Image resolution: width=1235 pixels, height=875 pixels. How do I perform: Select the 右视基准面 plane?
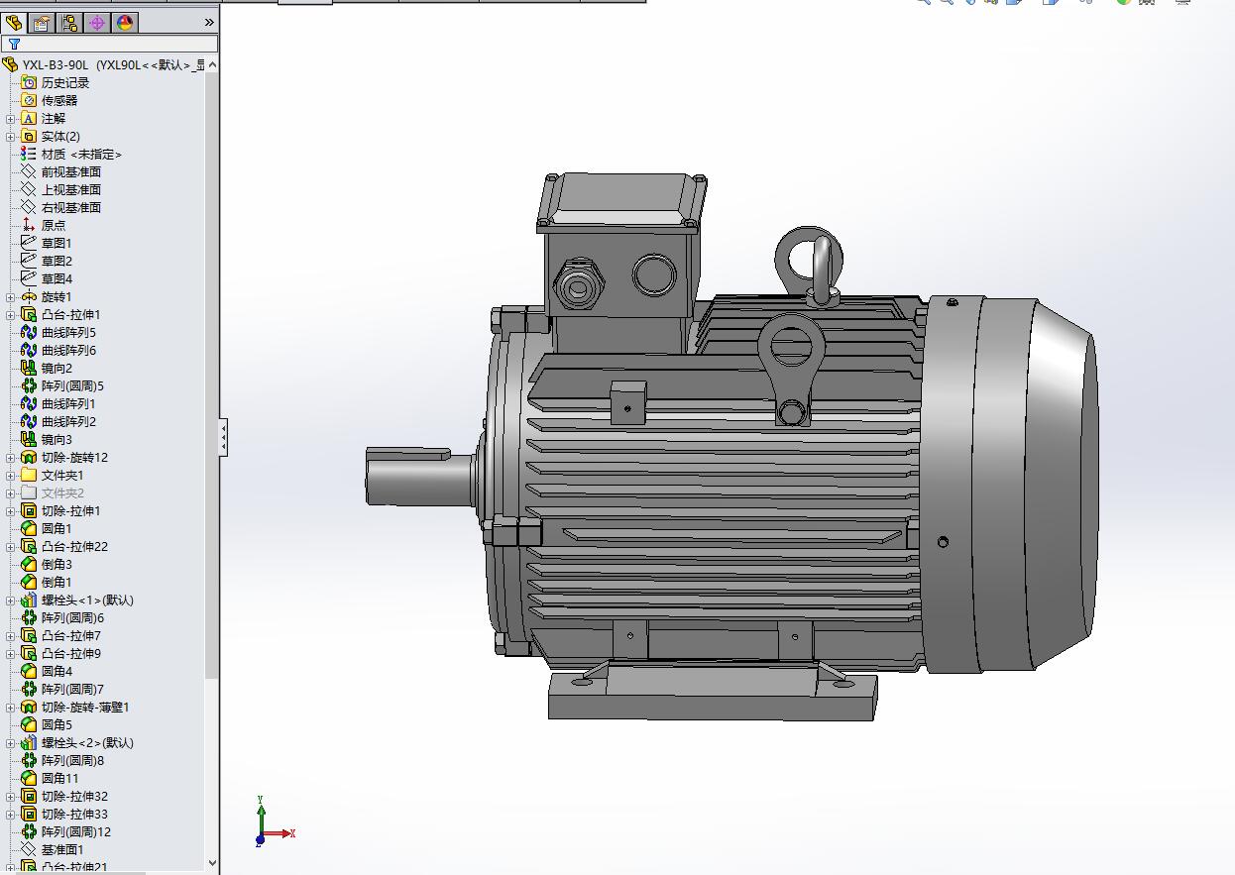point(71,207)
